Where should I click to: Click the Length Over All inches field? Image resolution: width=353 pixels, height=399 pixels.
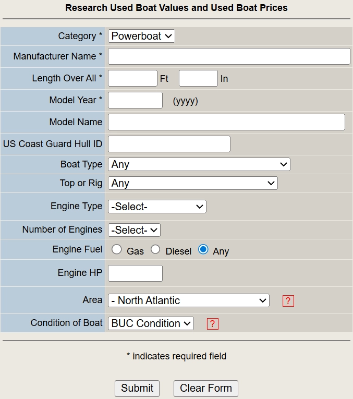click(198, 78)
